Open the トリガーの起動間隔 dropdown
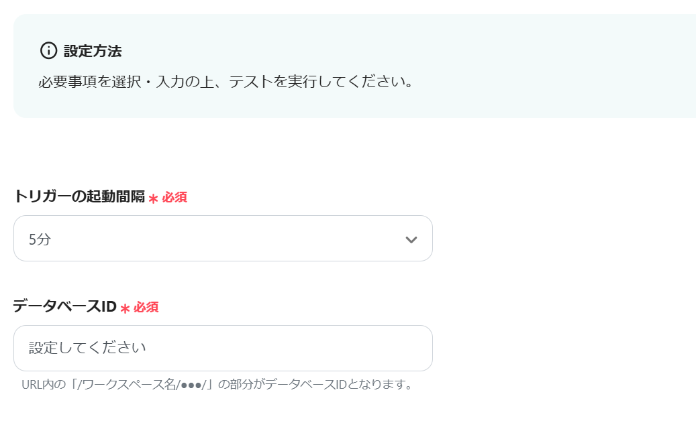This screenshot has height=433, width=696. click(x=223, y=239)
